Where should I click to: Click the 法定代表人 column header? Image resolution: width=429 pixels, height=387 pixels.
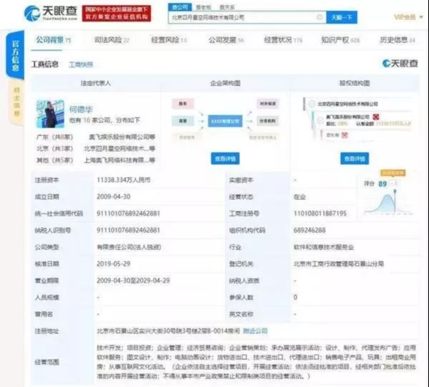tap(96, 83)
